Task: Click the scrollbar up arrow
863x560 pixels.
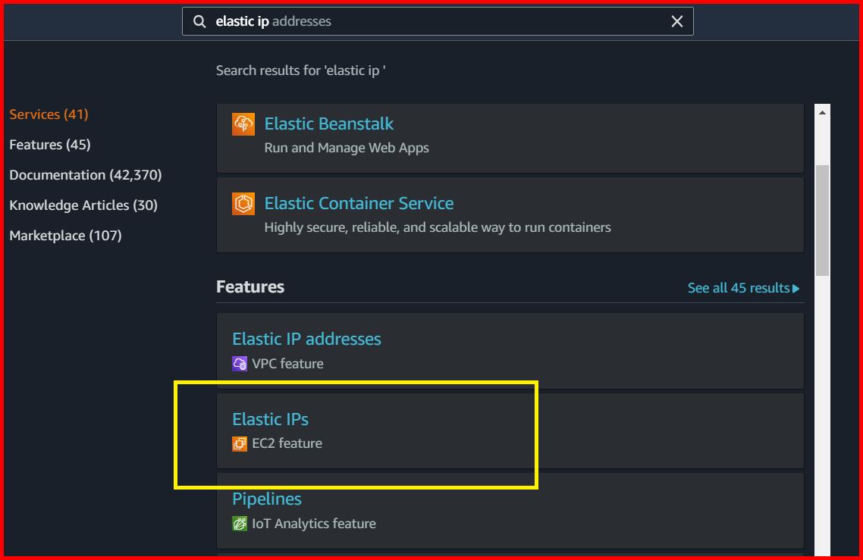Action: pos(822,110)
